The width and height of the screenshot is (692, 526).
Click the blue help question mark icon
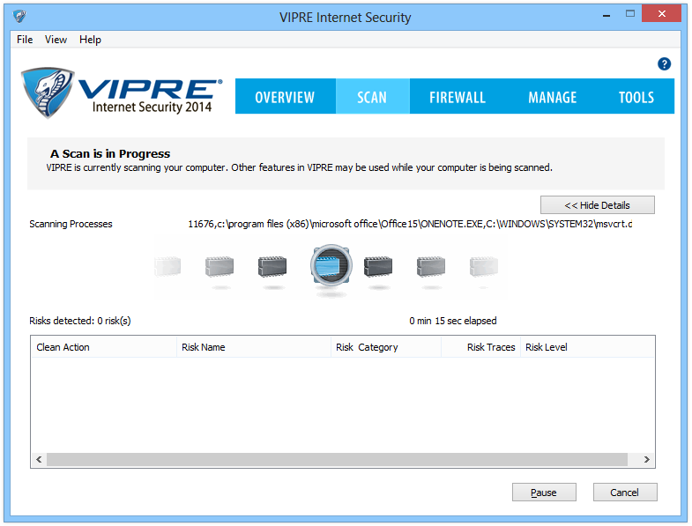point(664,63)
